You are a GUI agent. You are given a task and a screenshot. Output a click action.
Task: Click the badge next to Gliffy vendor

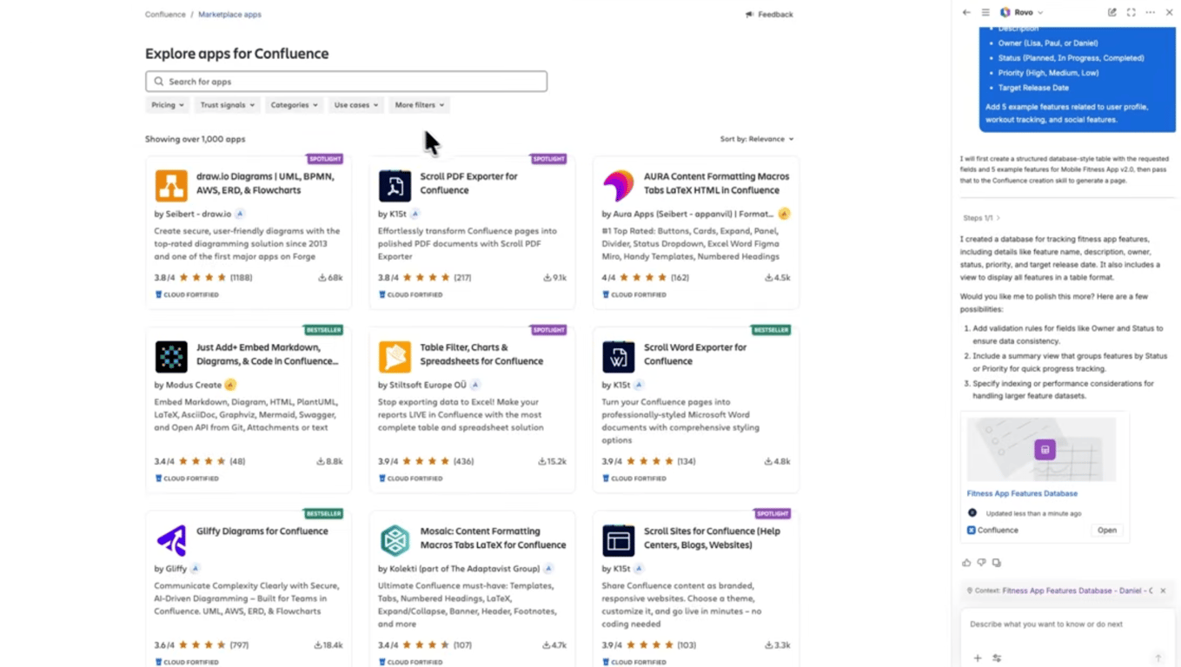[196, 569]
